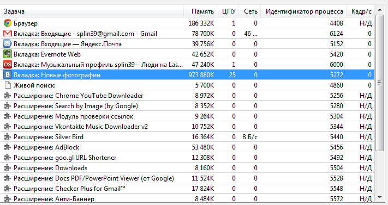
Task: Click the puzzle icon for Docs PDF/PowerPoint Viewer
Action: coord(8,178)
